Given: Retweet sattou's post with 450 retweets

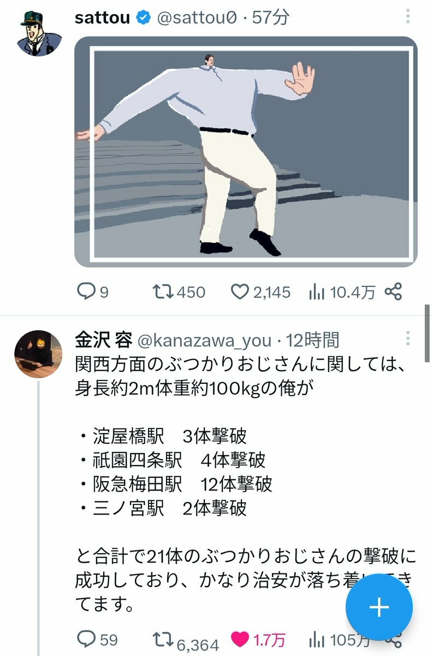Looking at the screenshot, I should (x=163, y=292).
